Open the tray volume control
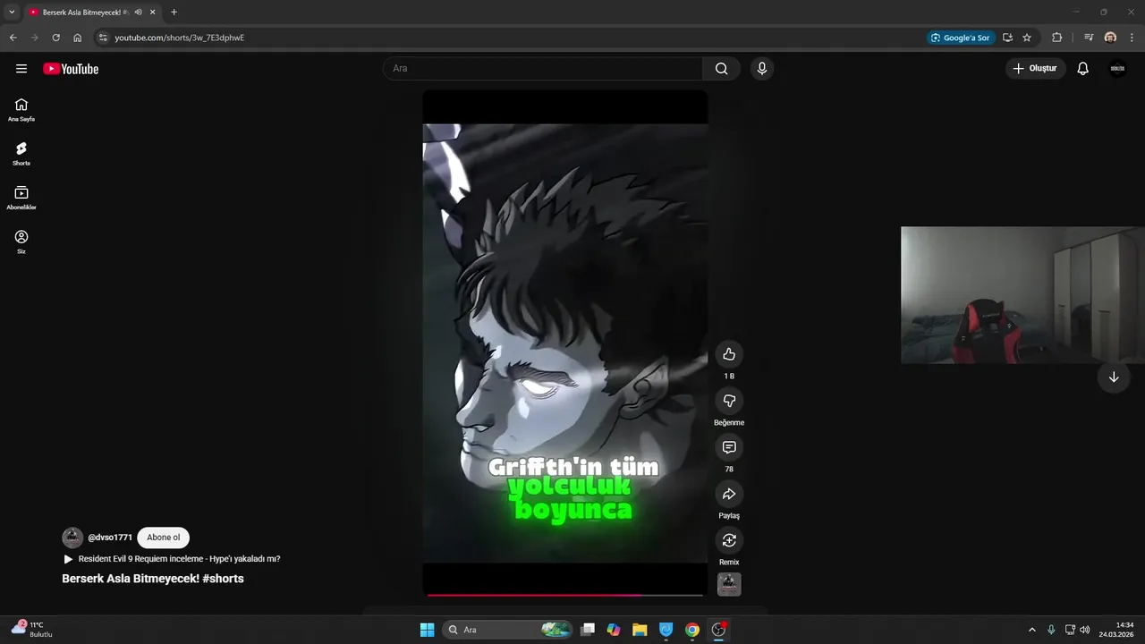The height and width of the screenshot is (644, 1145). pos(1085,630)
